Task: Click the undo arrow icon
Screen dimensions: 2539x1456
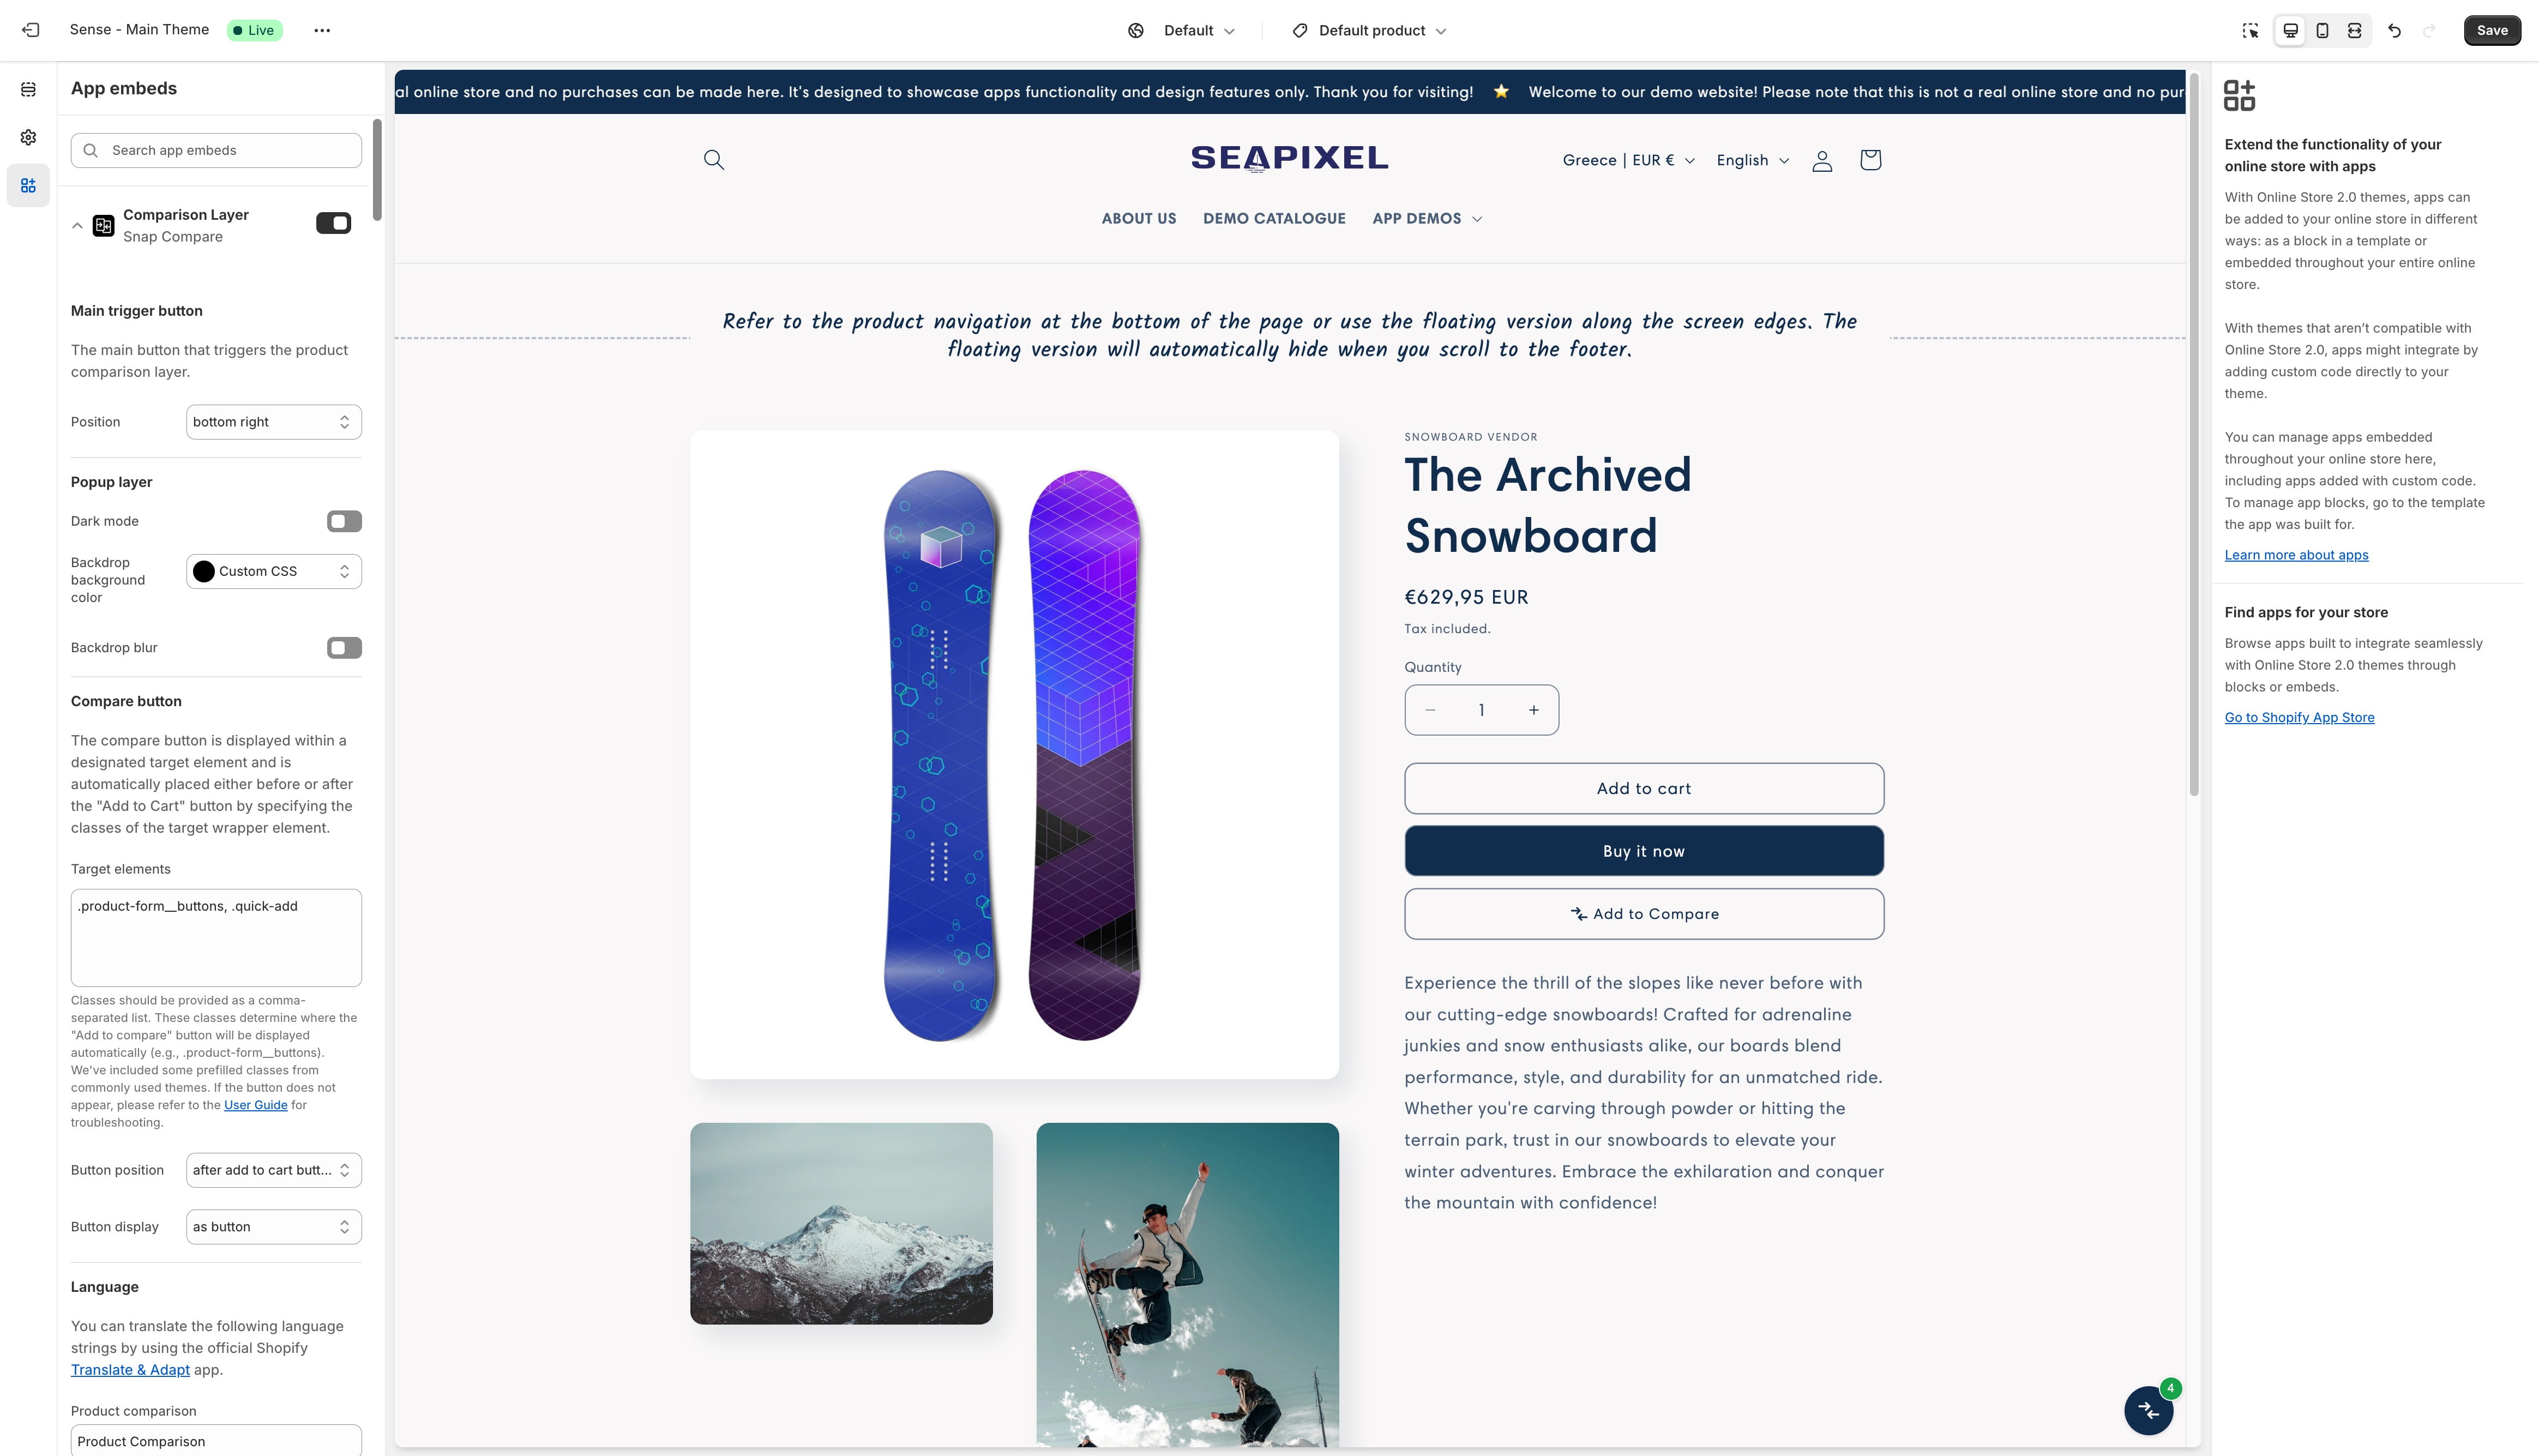Action: 2394,30
